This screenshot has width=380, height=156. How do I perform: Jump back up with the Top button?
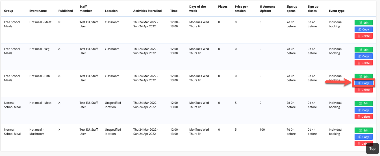372,149
